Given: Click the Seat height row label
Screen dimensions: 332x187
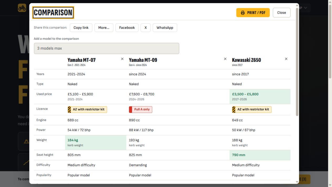Looking at the screenshot, I should 45,155.
